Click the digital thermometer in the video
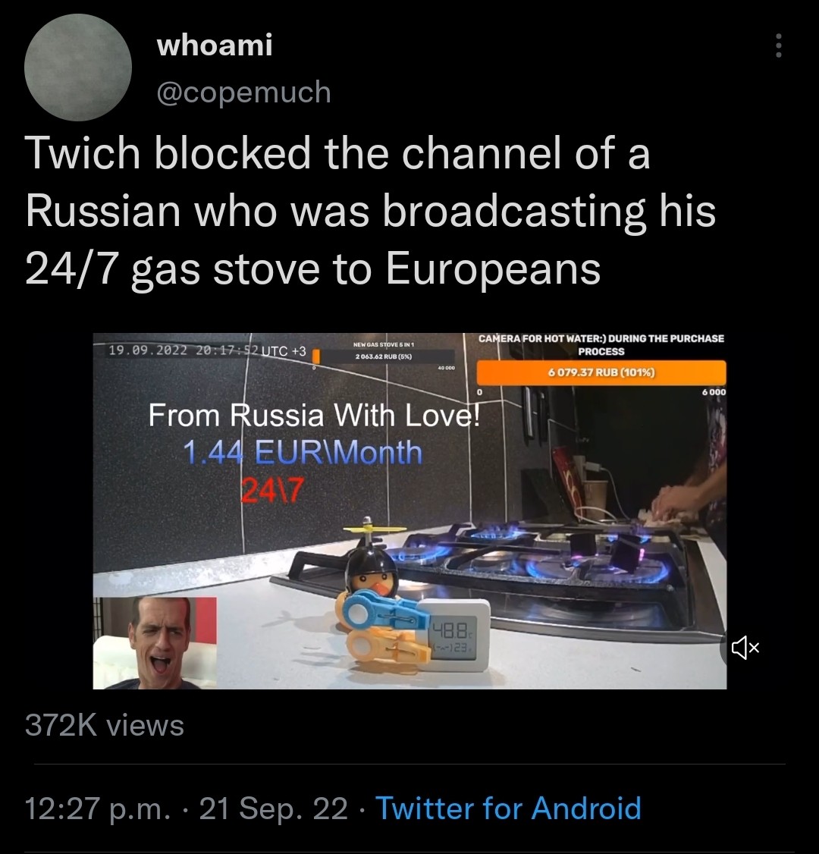819x854 pixels. (453, 636)
